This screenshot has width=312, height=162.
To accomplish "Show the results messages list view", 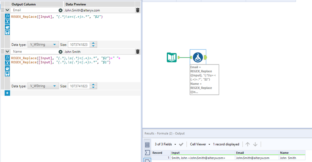I will (x=147, y=145).
